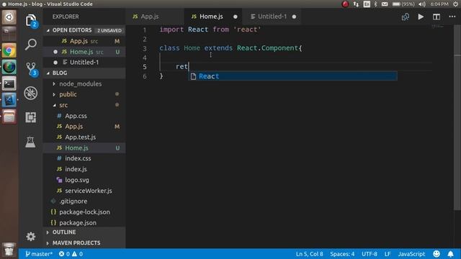Screen dimensions: 461x259
Task: Click the volume icon in system tray
Action: [x=422, y=4]
